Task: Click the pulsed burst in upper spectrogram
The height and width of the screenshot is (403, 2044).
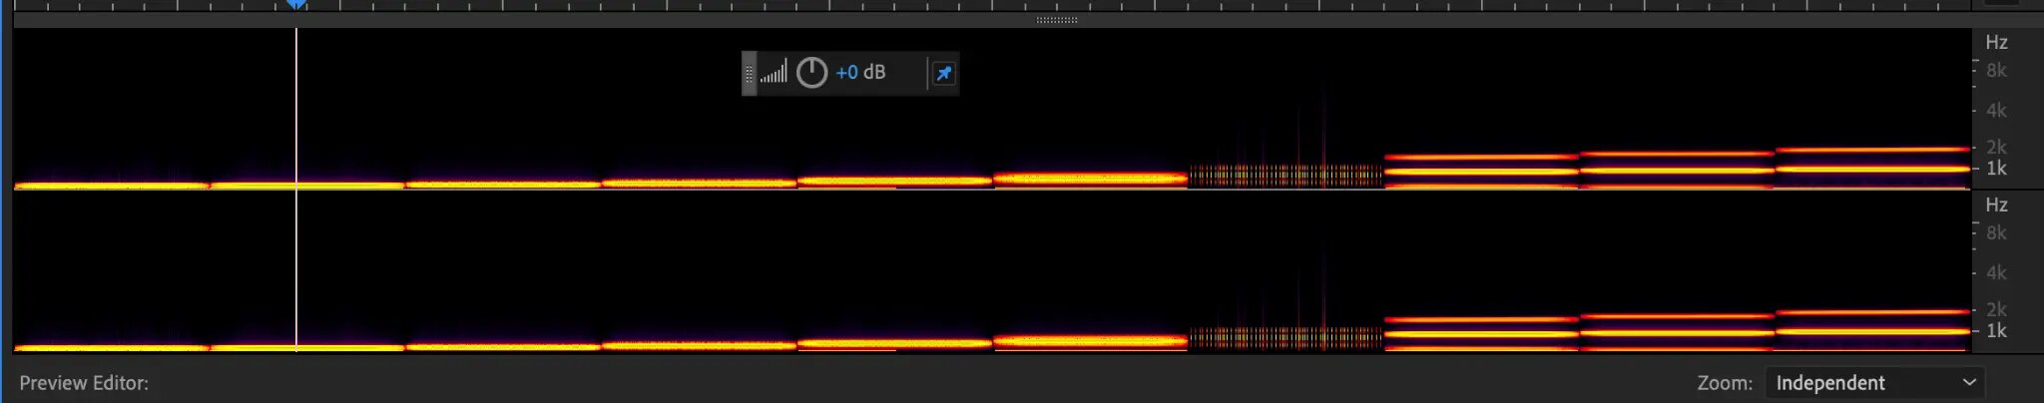Action: point(1285,176)
